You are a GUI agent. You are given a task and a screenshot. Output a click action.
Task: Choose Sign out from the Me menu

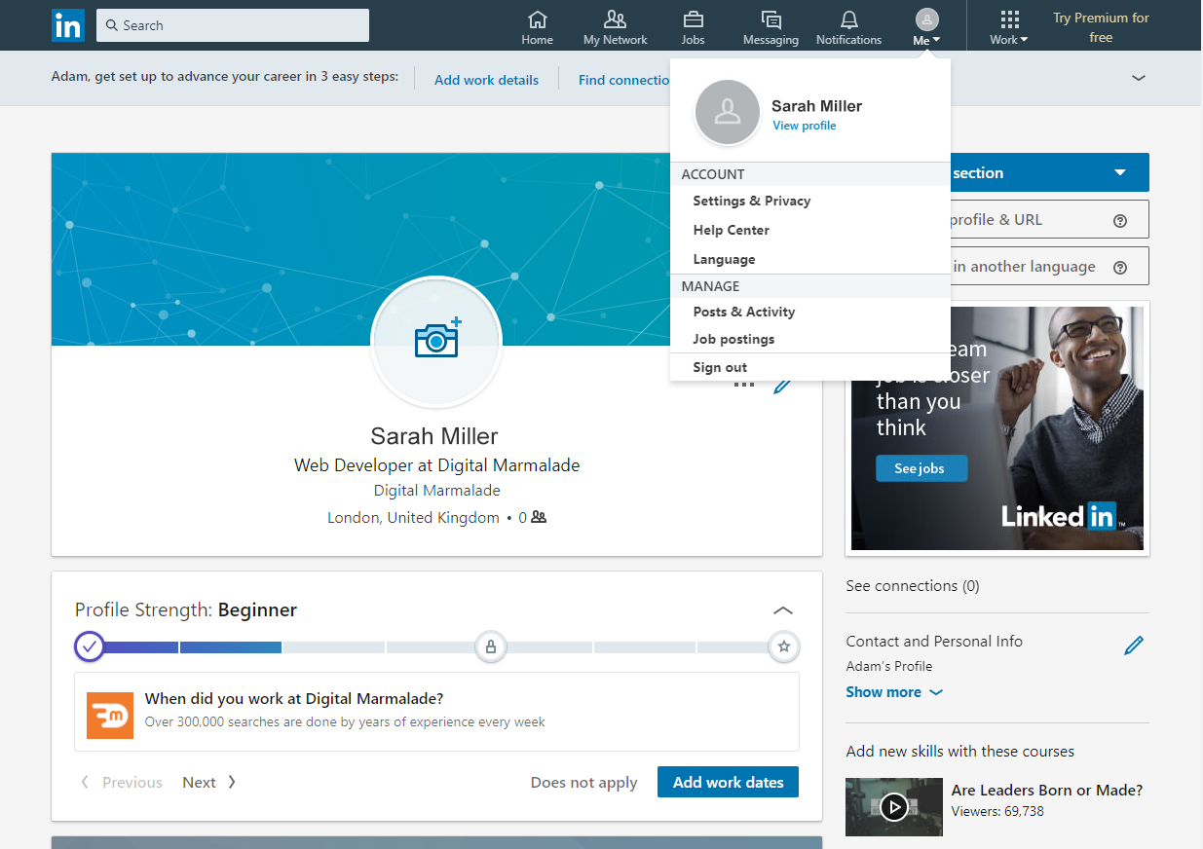(719, 367)
